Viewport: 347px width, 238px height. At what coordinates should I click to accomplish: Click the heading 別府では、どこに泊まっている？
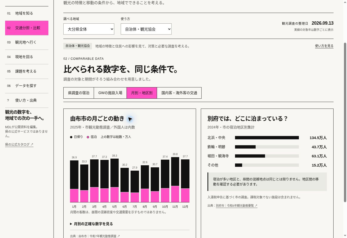click(248, 118)
